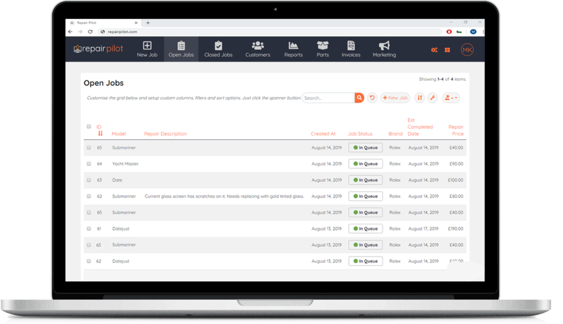Click the Datejust model in job 61
The image size is (563, 324).
[121, 228]
